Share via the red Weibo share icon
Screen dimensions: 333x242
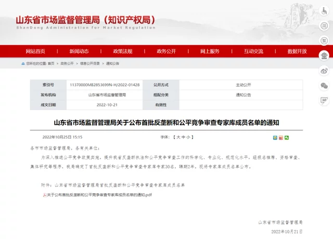pyautogui.click(x=281, y=138)
